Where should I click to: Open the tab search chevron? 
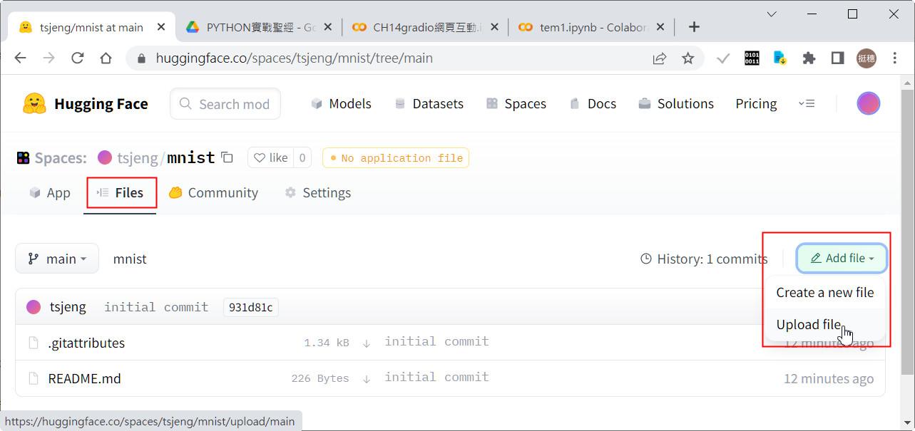(x=772, y=14)
